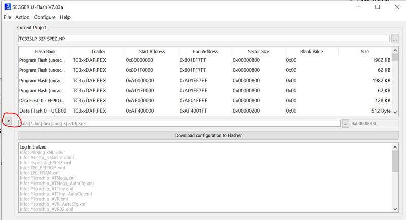Click 'Info: Microchip_AVR32.xml' log line

[46, 209]
